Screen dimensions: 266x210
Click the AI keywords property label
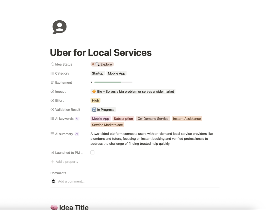[64, 119]
